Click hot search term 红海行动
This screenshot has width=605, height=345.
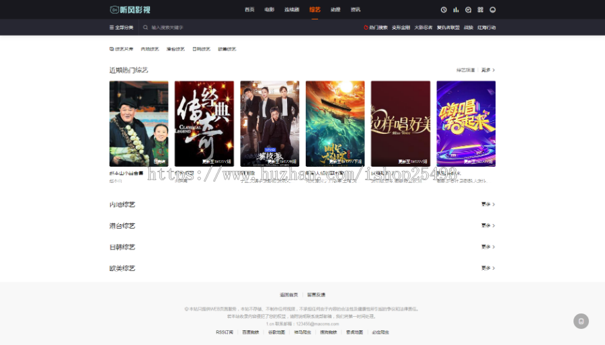[487, 28]
